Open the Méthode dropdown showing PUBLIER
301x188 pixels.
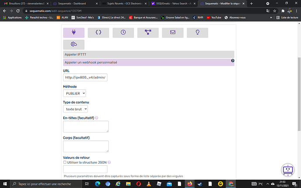coord(75,93)
